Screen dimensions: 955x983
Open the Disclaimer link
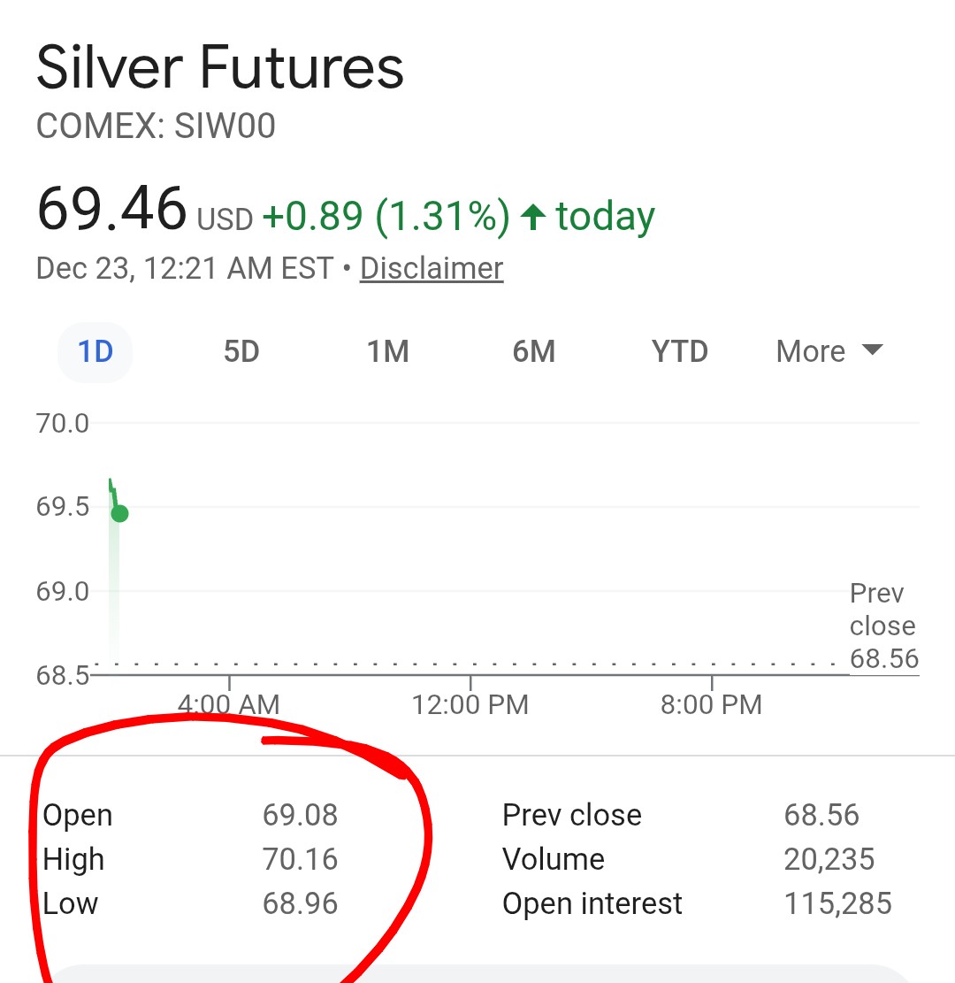coord(432,268)
